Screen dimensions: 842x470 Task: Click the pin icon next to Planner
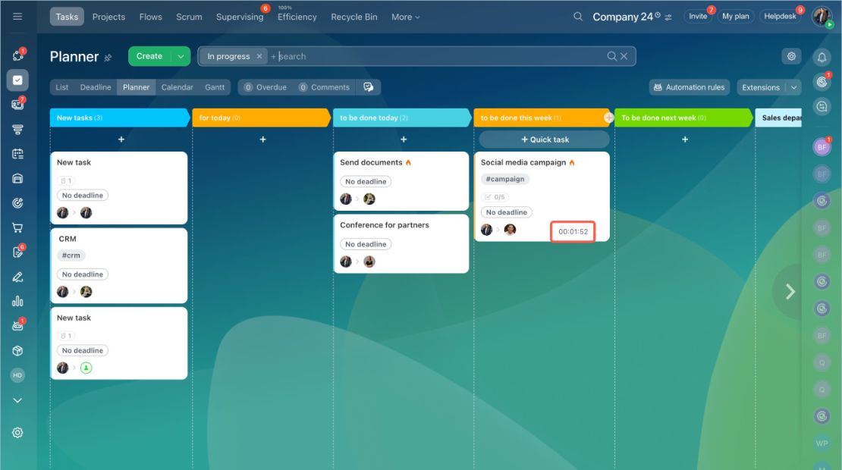[108, 58]
